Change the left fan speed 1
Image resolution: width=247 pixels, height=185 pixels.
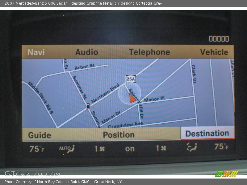99,149
